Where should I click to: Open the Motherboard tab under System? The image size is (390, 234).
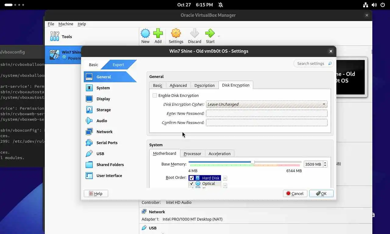tap(165, 153)
